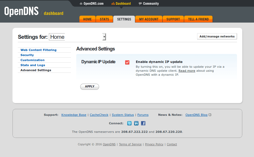254x157 pixels.
Task: Select Dashboard in the top bar
Action: (x=121, y=3)
